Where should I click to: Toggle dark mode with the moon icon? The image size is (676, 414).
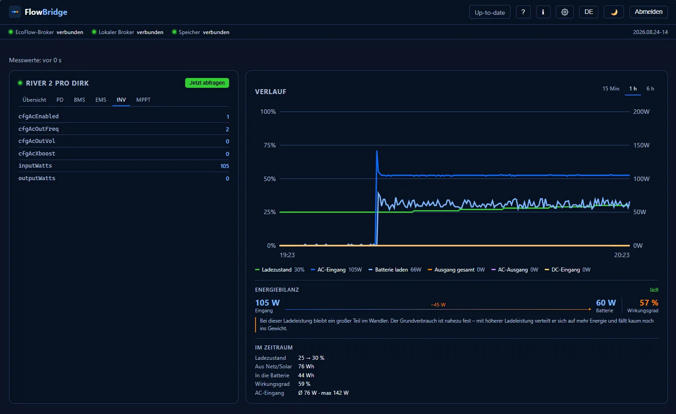614,12
